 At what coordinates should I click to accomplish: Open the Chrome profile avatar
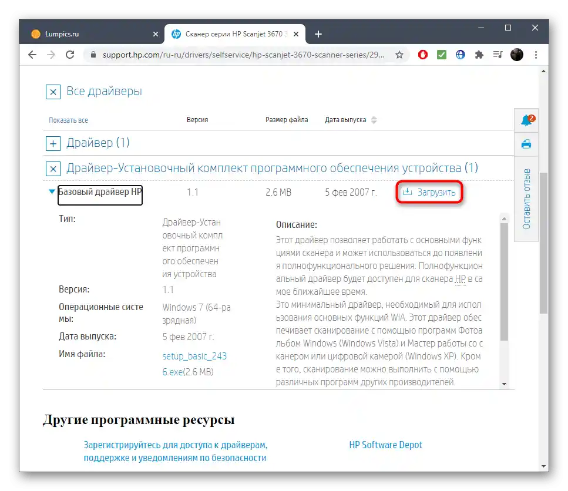[517, 55]
